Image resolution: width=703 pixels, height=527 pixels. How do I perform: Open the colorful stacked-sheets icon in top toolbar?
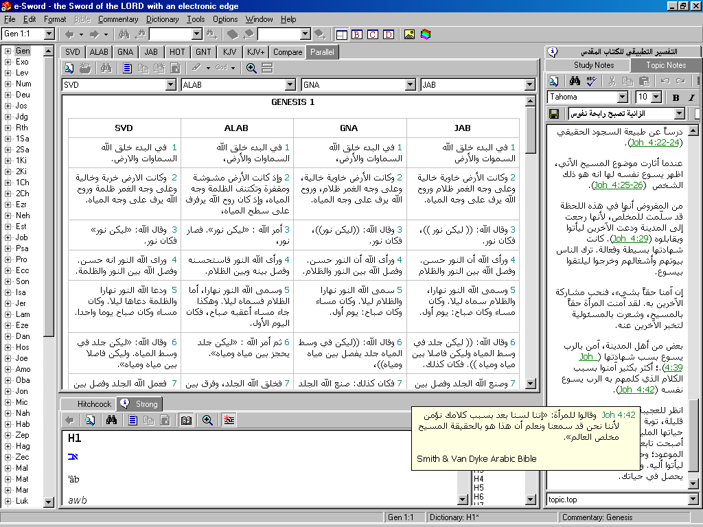pyautogui.click(x=426, y=34)
